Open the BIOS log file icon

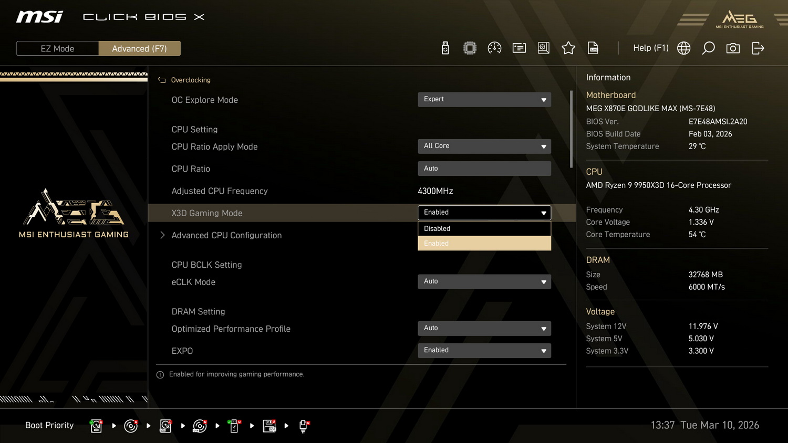[593, 48]
